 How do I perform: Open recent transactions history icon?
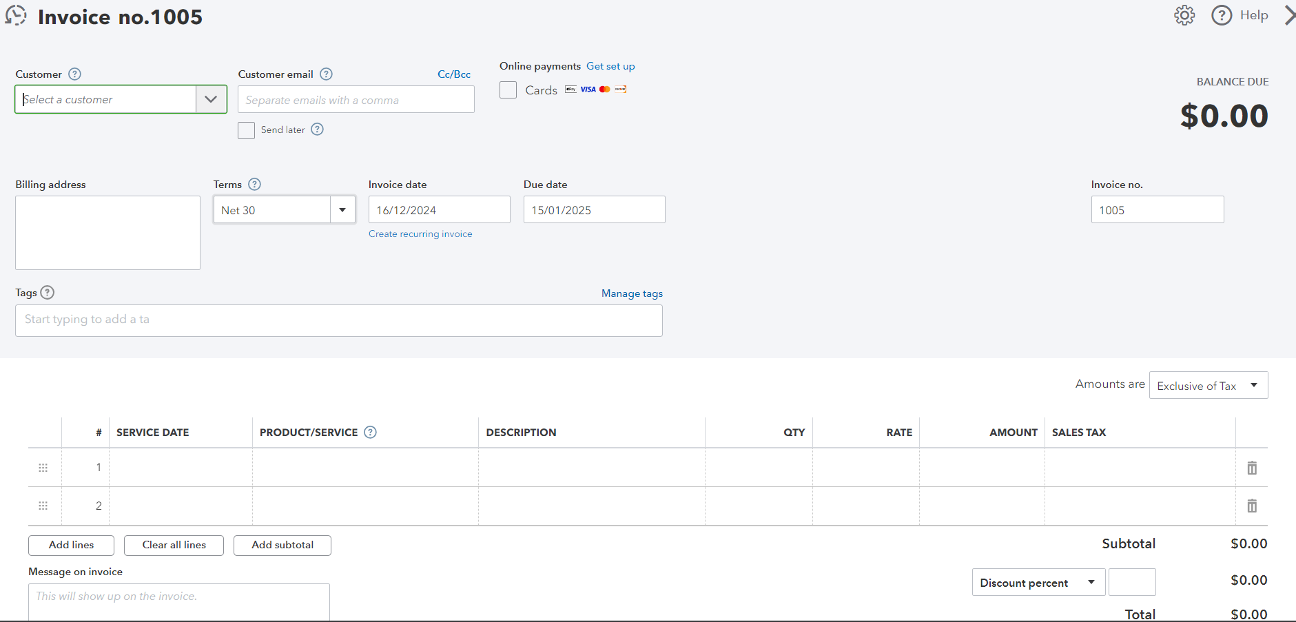point(15,15)
